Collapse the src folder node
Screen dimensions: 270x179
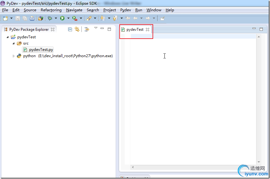[x=13, y=44]
